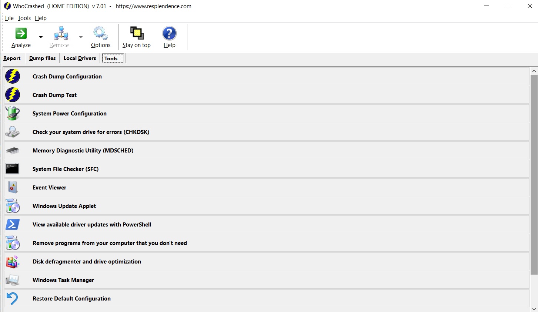Switch to the Dump files tab
The image size is (538, 312).
[43, 58]
